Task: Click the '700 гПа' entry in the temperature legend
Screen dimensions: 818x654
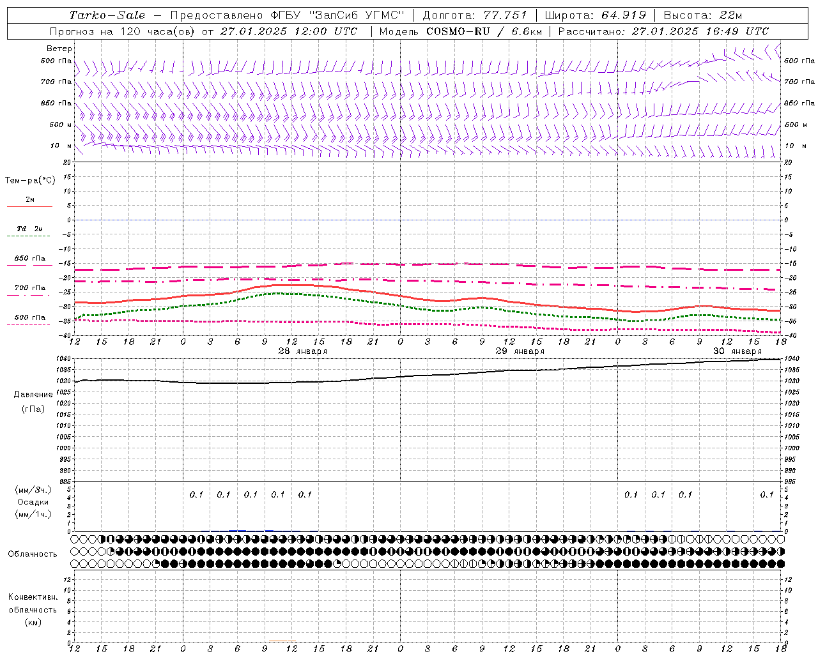Action: point(30,288)
